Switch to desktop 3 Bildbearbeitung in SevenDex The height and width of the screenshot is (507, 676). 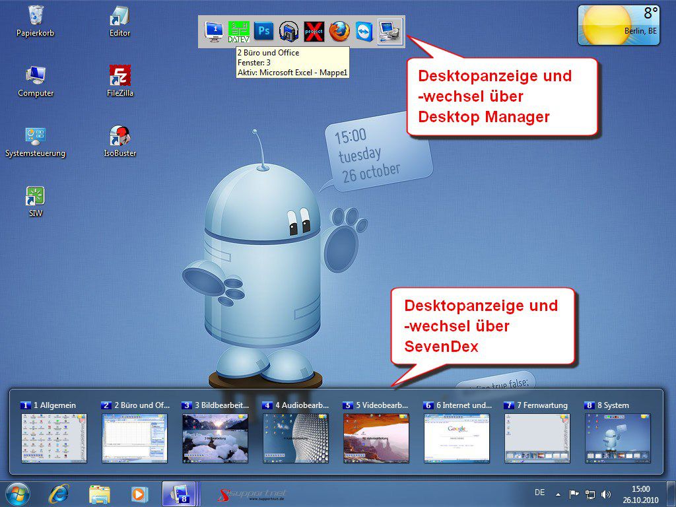(215, 436)
